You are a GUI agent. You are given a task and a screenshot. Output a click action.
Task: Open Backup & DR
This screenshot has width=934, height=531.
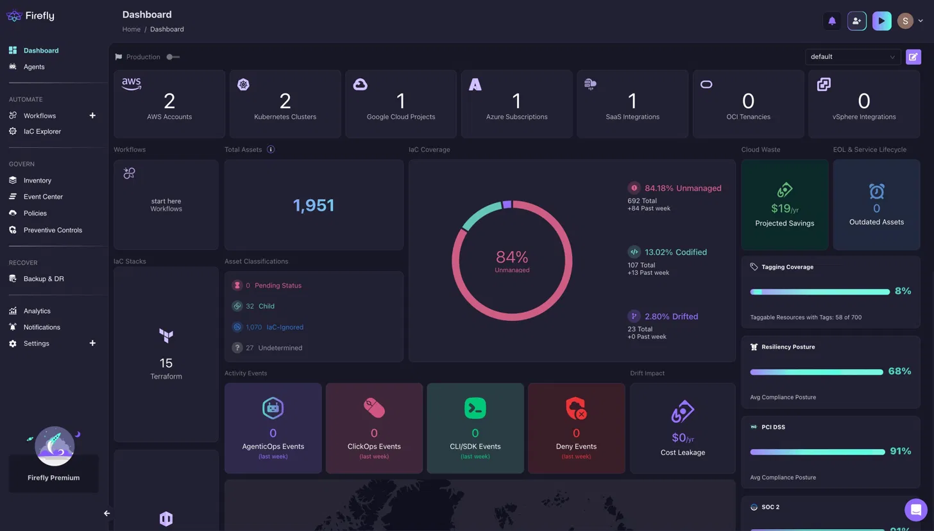(44, 279)
